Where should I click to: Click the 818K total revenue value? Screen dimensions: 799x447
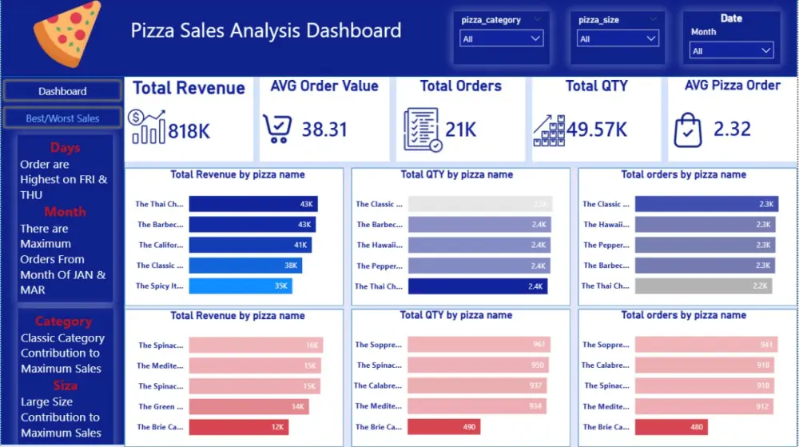point(189,131)
